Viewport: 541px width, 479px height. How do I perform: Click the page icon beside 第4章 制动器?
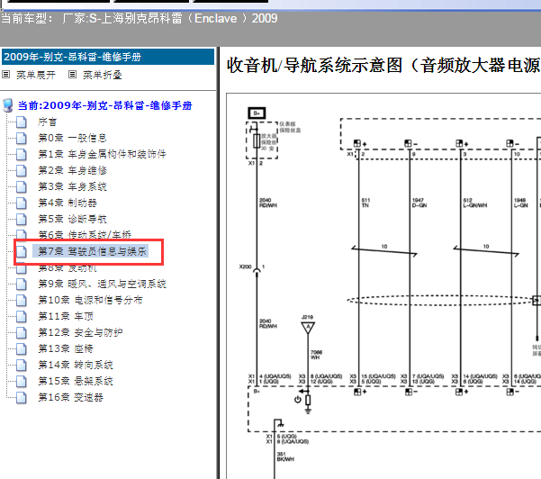[22, 203]
